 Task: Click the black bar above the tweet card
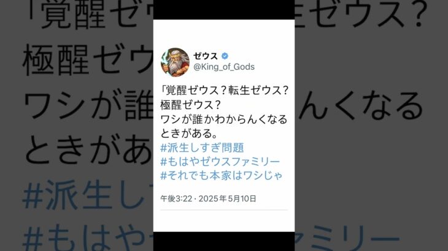[224, 10]
